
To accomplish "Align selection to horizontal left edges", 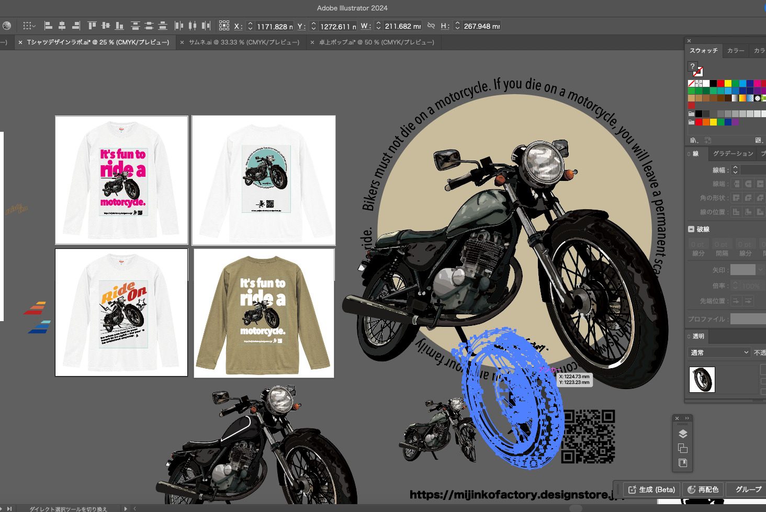I will click(x=48, y=26).
